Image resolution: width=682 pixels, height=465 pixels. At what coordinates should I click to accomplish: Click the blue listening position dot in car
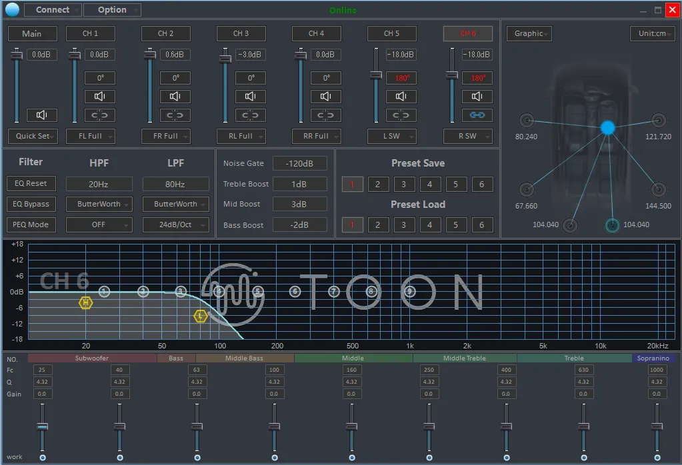coord(607,128)
